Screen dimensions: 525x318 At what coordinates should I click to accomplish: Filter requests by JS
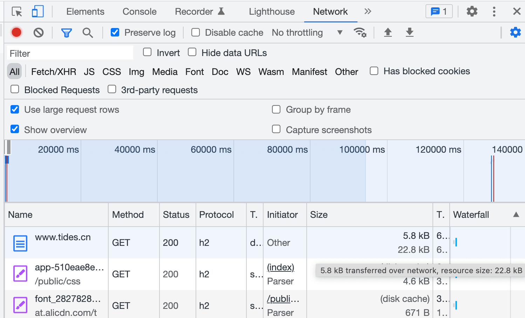(x=89, y=72)
